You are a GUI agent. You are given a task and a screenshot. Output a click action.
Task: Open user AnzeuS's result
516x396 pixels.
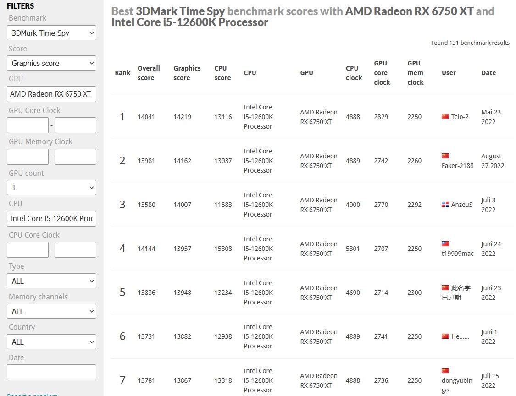pyautogui.click(x=462, y=205)
